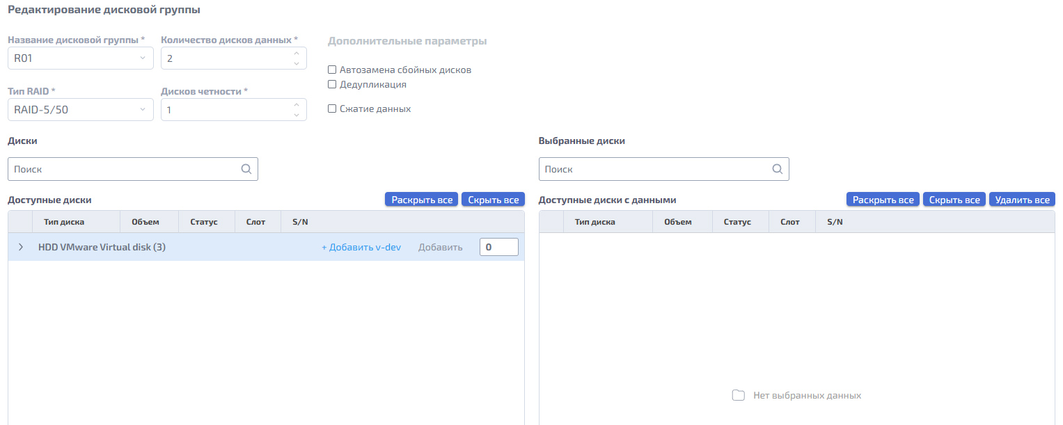Click Дополнительные параметры heading
1063x425 pixels.
(407, 41)
